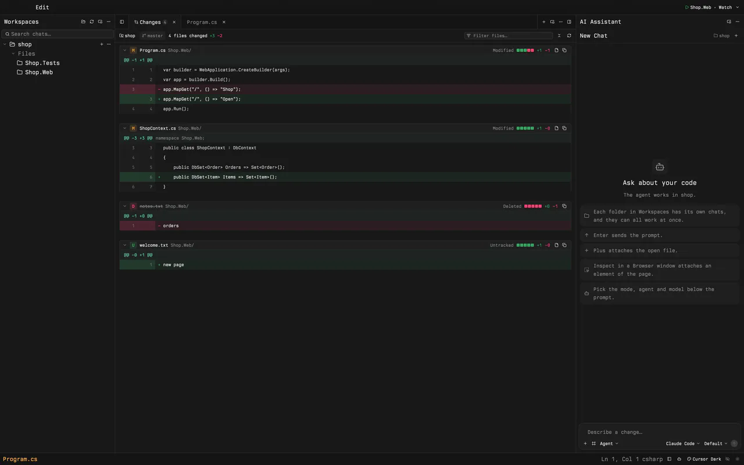Open the Claude Code agent dropdown
The height and width of the screenshot is (465, 744).
coord(683,443)
